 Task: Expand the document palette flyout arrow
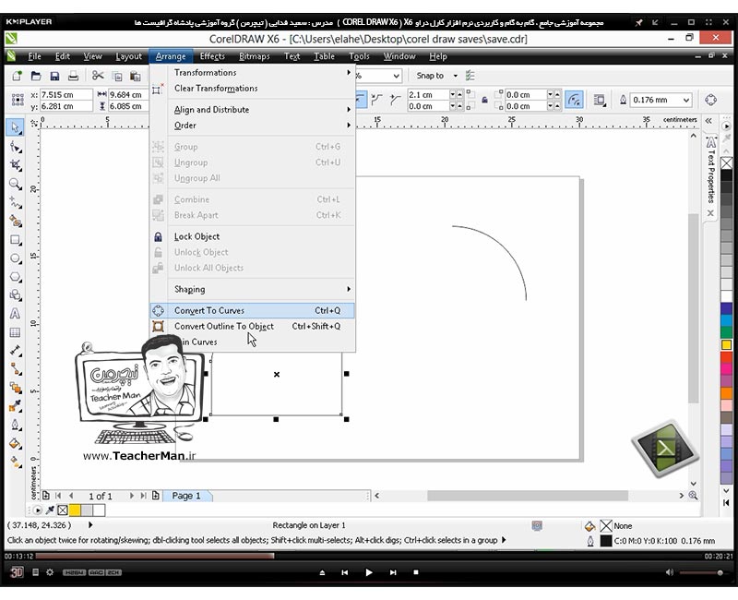tap(37, 510)
